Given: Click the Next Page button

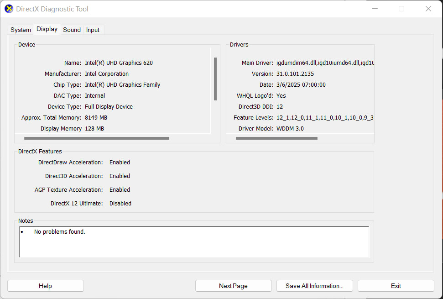Looking at the screenshot, I should coord(234,286).
